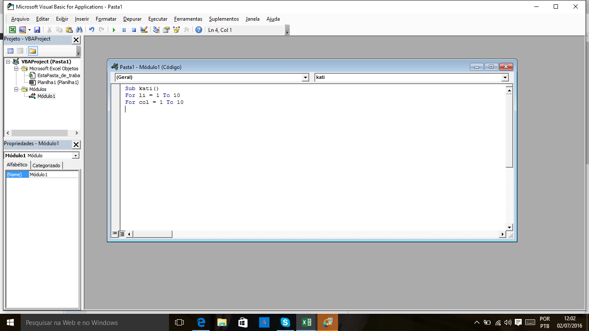589x331 pixels.
Task: Open the Ajuda menu
Action: click(x=273, y=19)
